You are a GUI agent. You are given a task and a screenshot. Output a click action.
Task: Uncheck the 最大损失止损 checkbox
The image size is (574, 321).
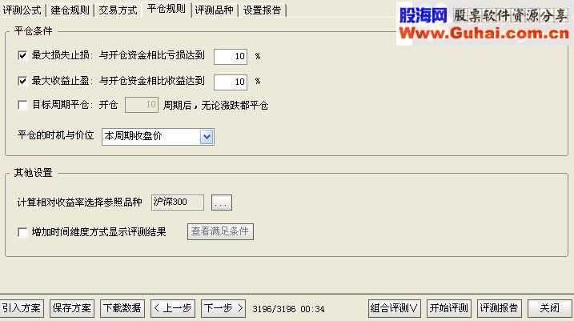point(22,56)
